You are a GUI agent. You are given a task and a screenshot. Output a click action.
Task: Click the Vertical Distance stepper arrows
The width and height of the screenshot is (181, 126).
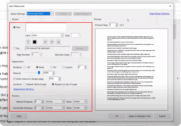pos(43,102)
